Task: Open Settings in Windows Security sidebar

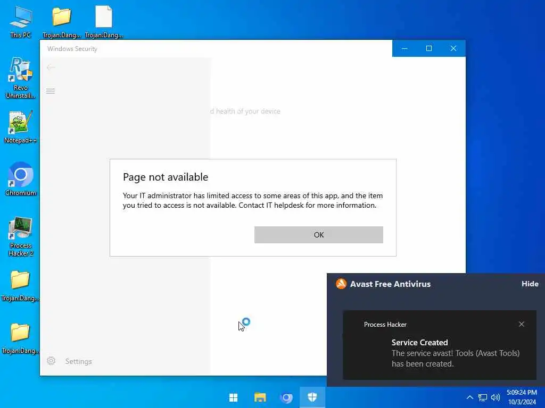Action: tap(78, 361)
